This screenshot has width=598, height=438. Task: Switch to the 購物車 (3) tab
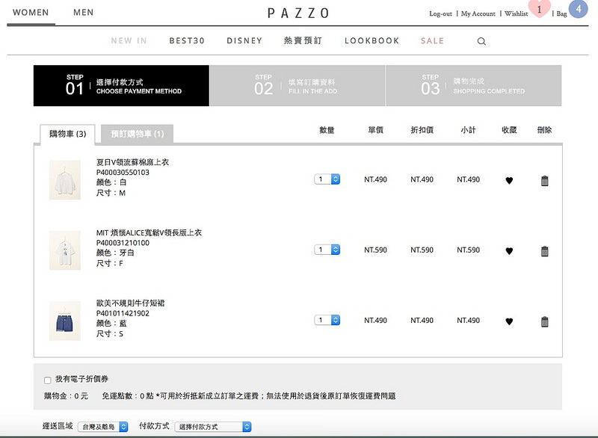coord(67,134)
